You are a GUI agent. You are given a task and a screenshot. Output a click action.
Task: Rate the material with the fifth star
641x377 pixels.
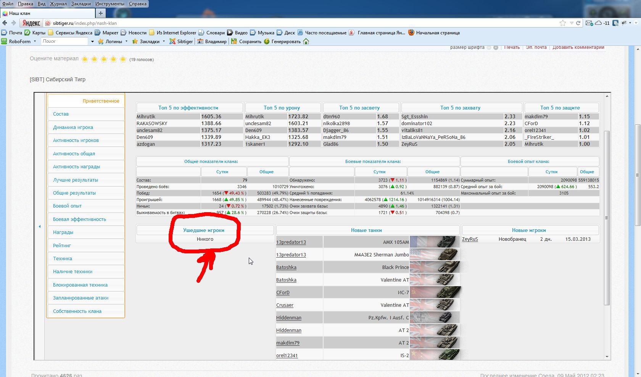tap(122, 60)
